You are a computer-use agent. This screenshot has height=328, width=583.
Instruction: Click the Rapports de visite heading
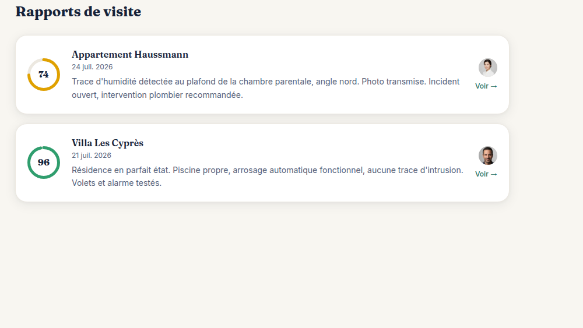(x=79, y=12)
